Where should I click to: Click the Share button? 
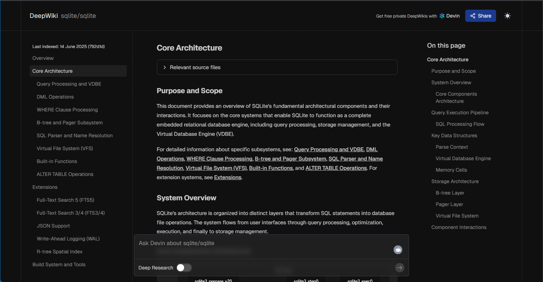pos(481,16)
